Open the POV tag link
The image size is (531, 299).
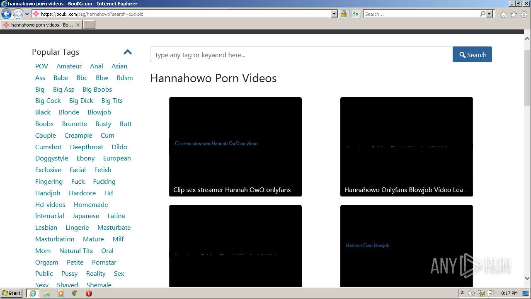pyautogui.click(x=41, y=66)
